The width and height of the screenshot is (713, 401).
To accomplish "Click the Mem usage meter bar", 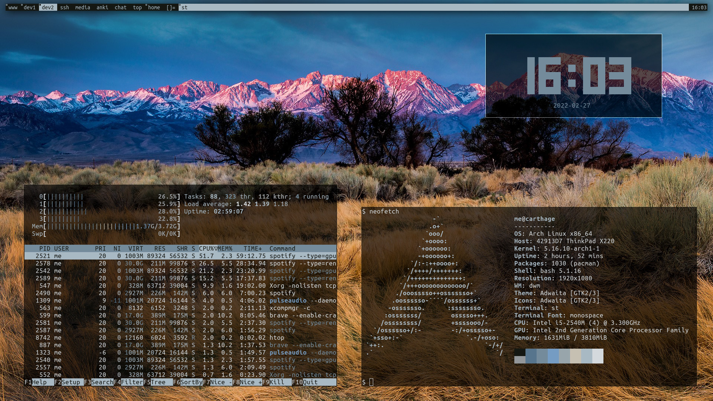I will [106, 226].
